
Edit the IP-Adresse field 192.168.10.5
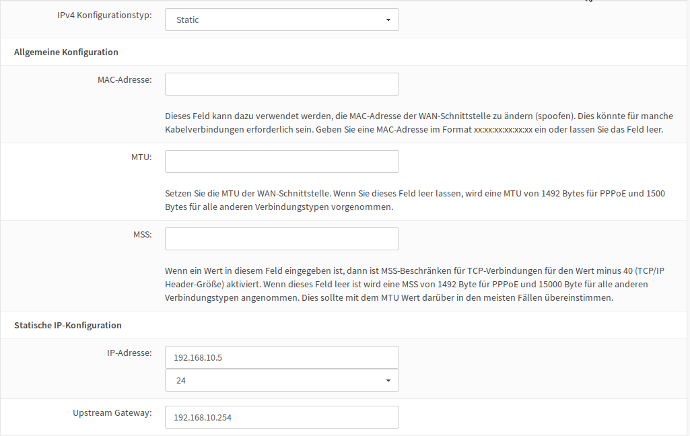pos(281,357)
